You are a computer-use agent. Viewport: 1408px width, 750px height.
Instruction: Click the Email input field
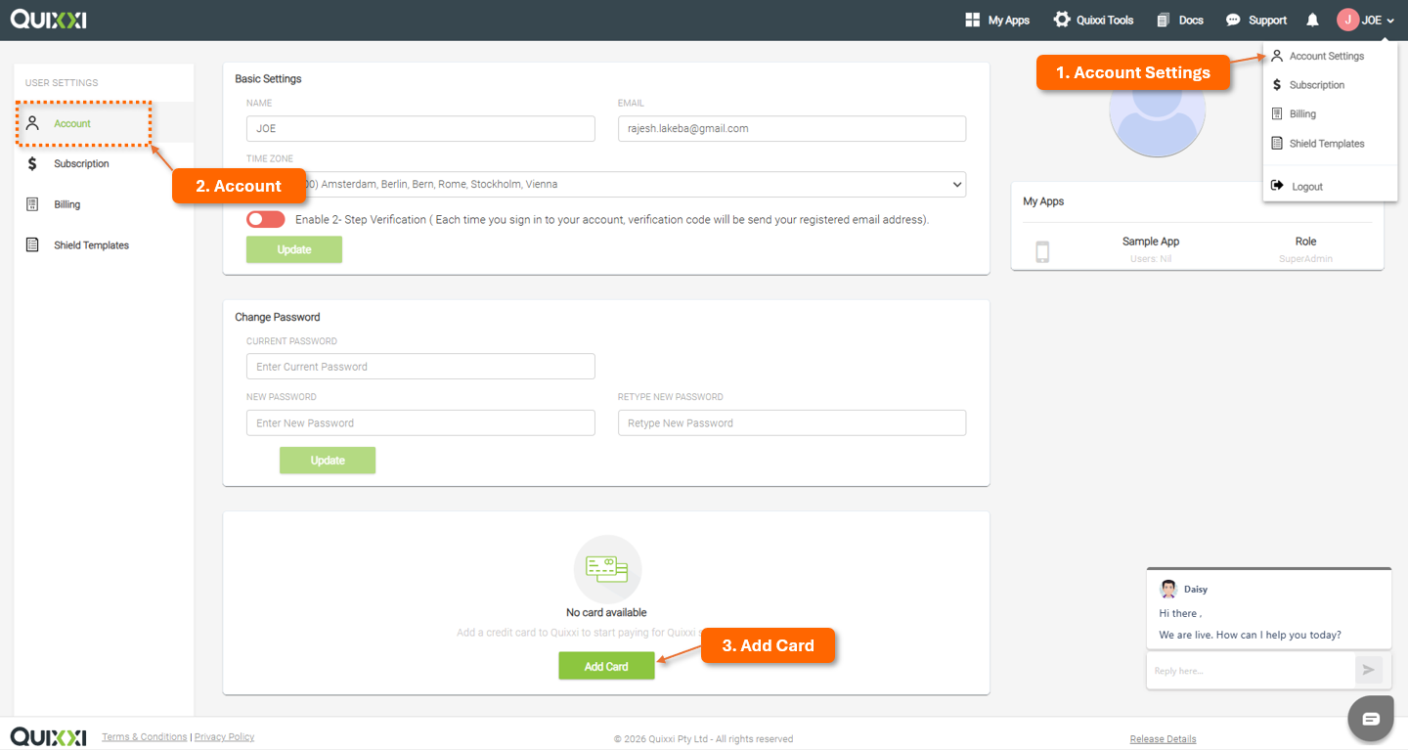click(792, 128)
